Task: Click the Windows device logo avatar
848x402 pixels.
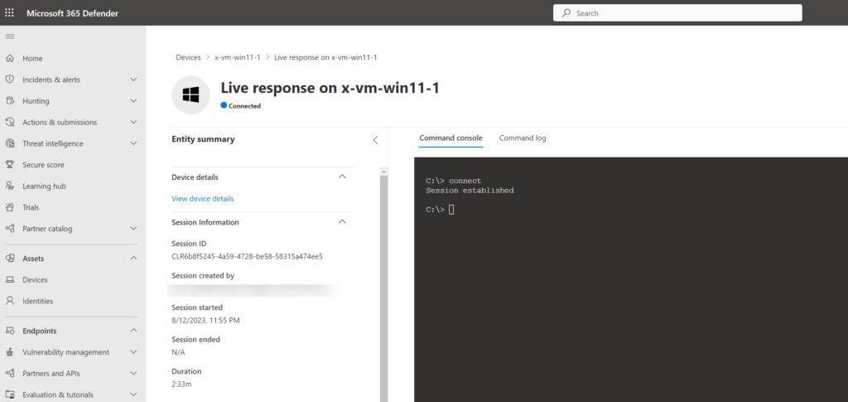Action: [190, 95]
